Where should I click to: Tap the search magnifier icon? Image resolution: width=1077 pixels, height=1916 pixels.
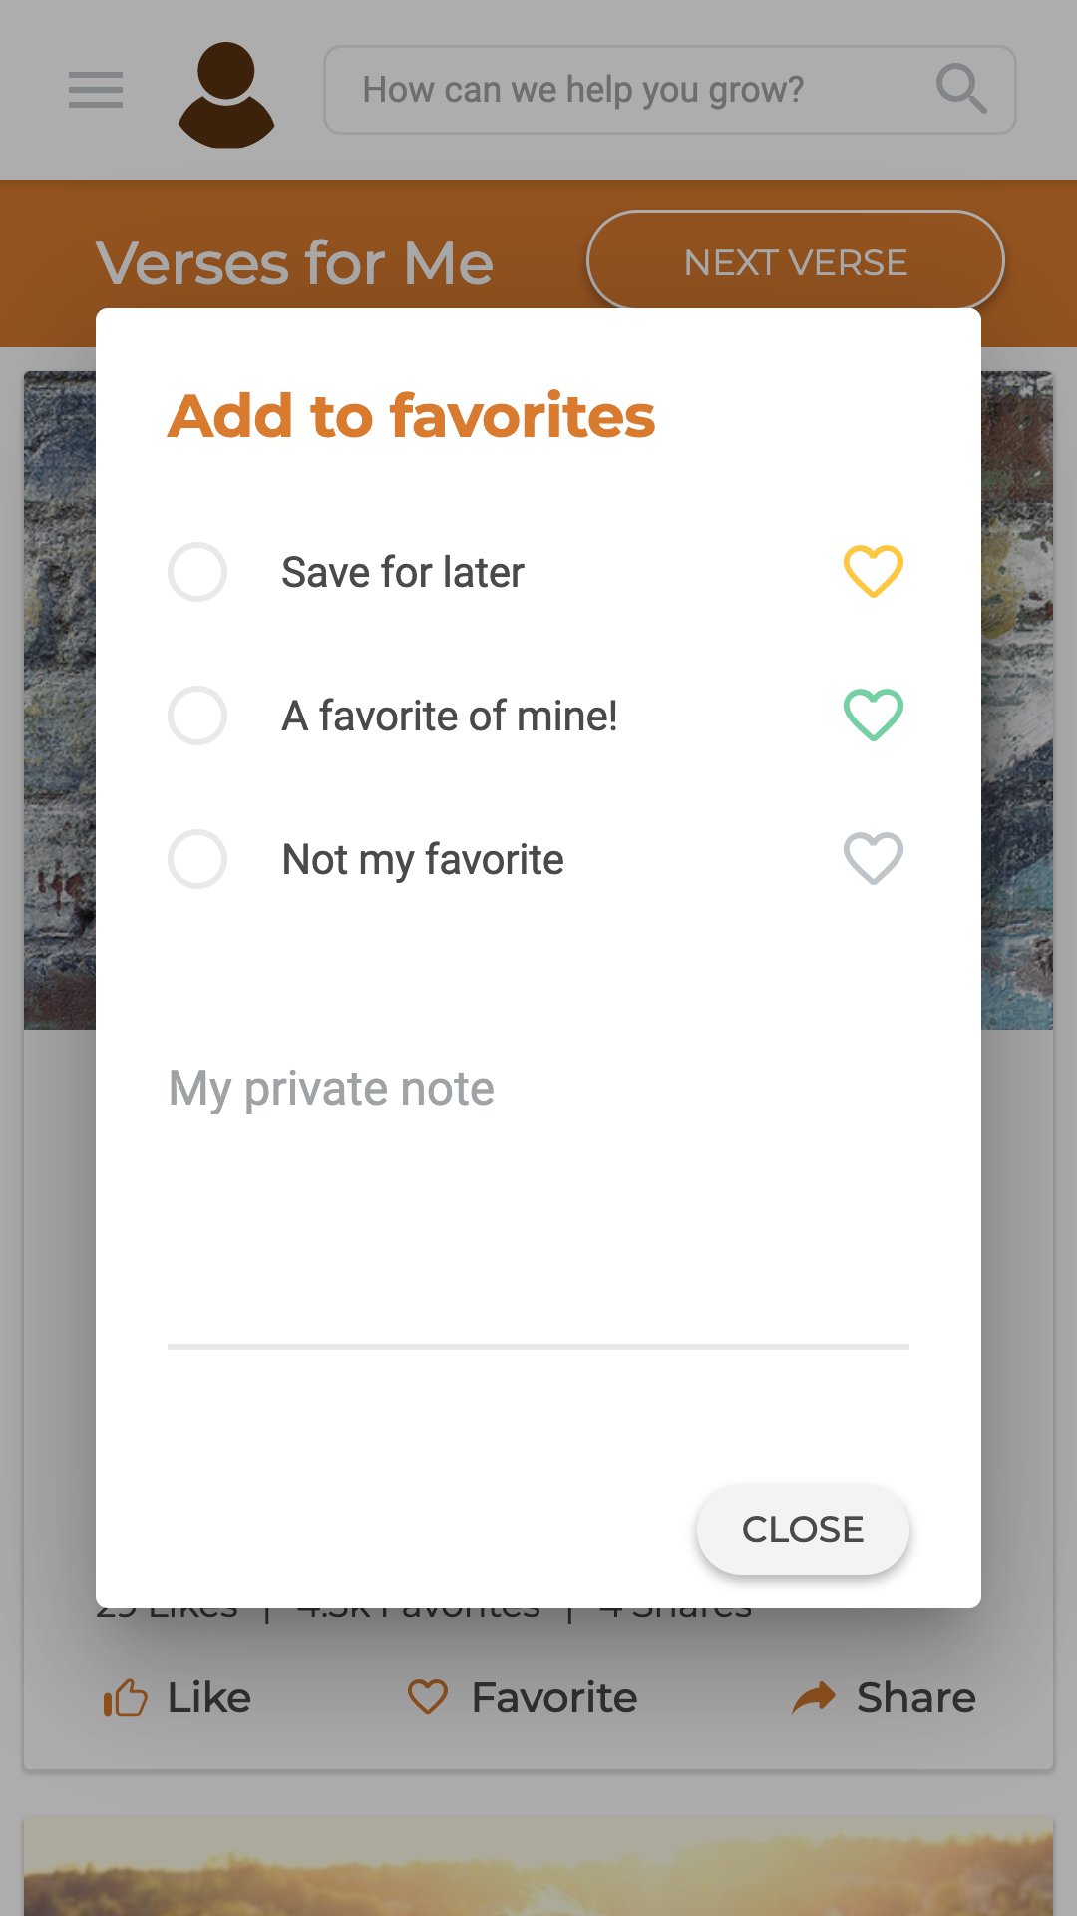[961, 89]
